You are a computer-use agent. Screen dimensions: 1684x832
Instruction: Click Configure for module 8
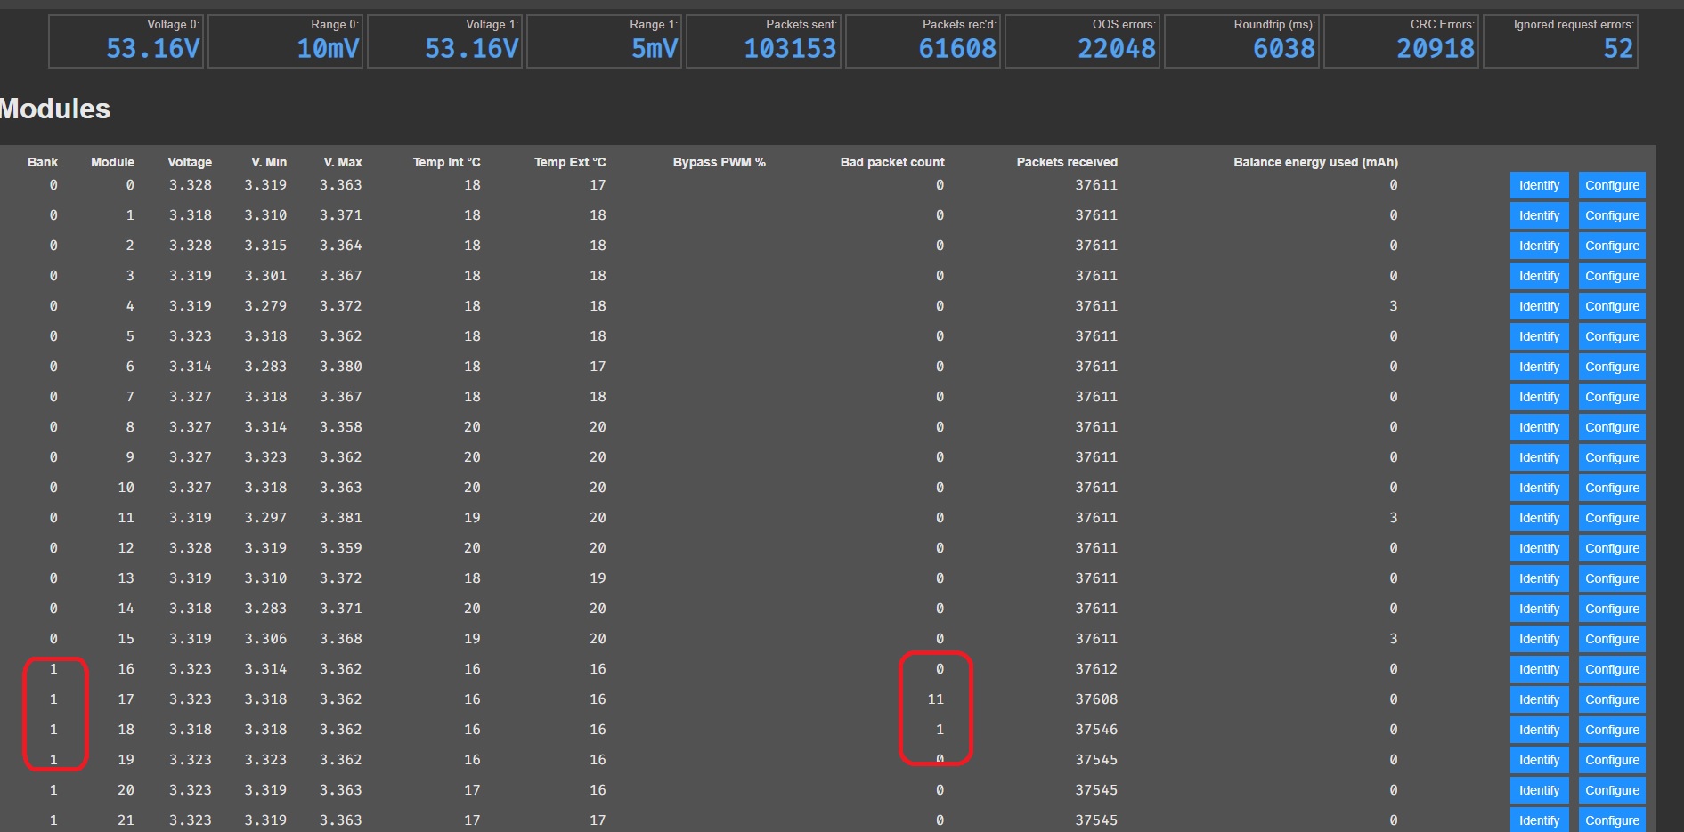[x=1612, y=427]
